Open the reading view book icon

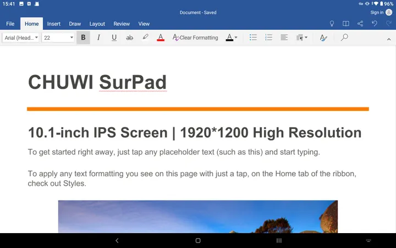(346, 24)
